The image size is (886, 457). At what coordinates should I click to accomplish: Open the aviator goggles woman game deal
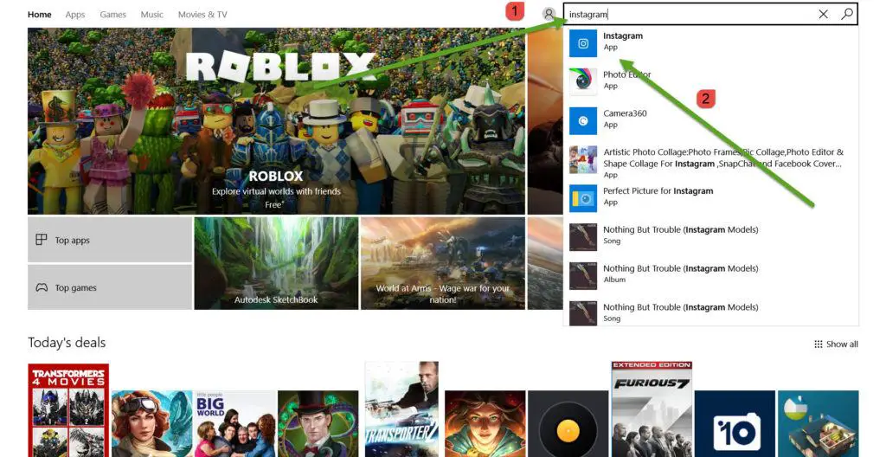(151, 423)
